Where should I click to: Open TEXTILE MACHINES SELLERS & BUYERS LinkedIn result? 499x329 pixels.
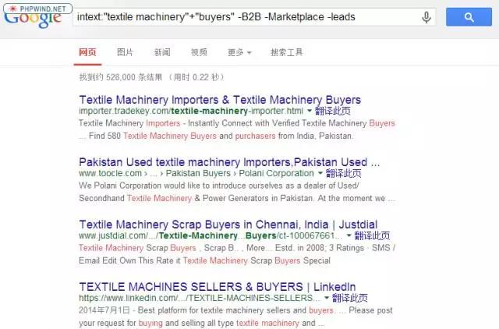217,286
